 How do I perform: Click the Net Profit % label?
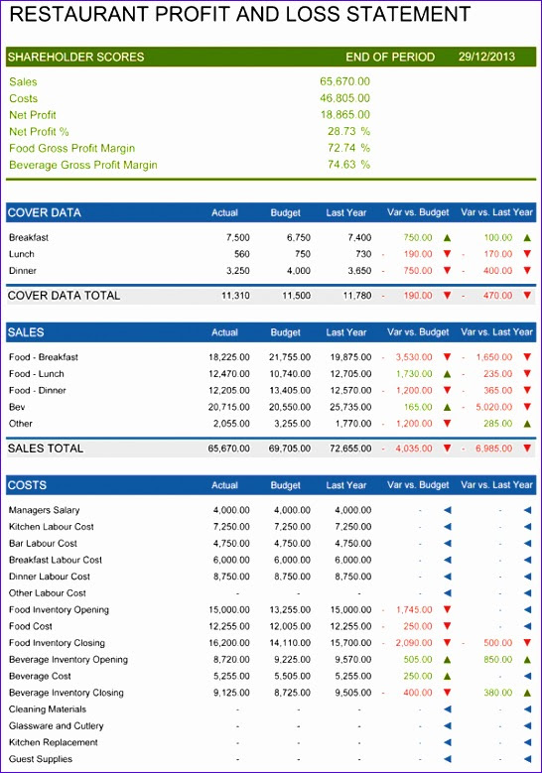pyautogui.click(x=39, y=132)
